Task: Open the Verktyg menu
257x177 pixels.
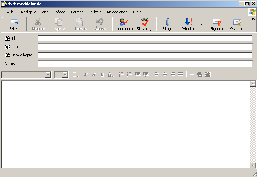Action: point(95,12)
